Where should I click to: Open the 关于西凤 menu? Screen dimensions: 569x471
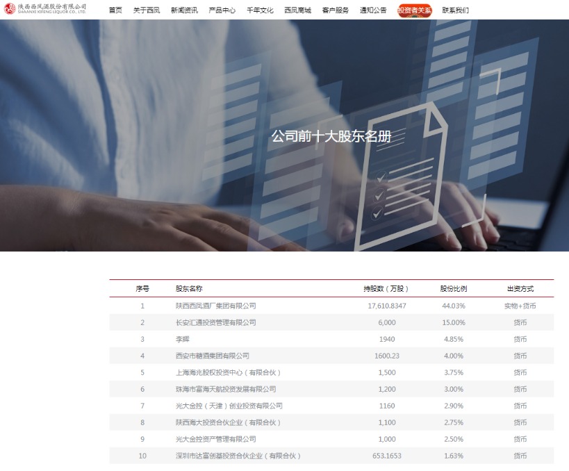147,10
